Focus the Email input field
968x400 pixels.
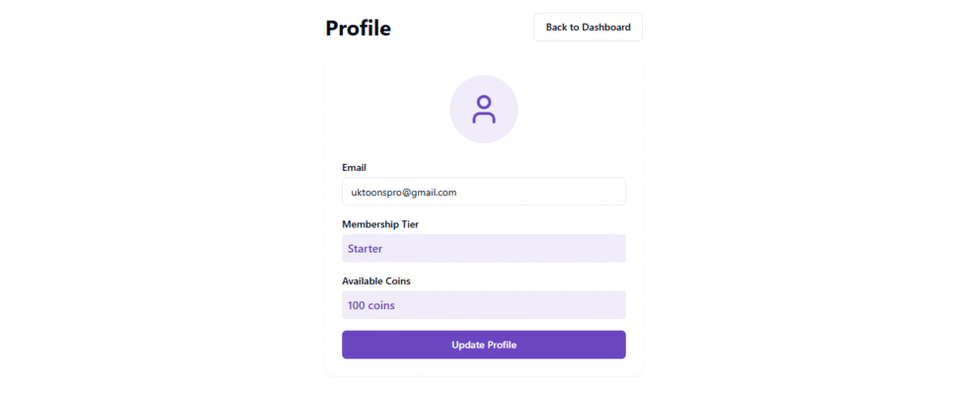(x=483, y=192)
